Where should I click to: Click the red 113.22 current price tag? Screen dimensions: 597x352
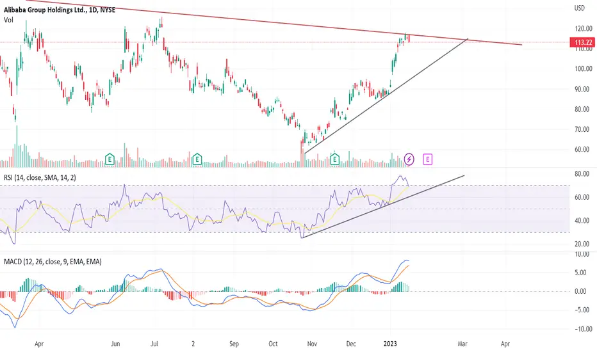(x=582, y=42)
